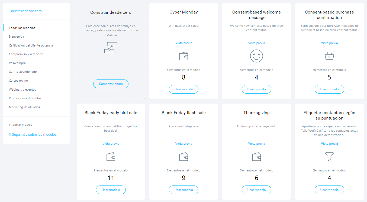This screenshot has height=202, width=367.
Task: Click the wallet icon on Cyber Monday card
Action: (183, 56)
